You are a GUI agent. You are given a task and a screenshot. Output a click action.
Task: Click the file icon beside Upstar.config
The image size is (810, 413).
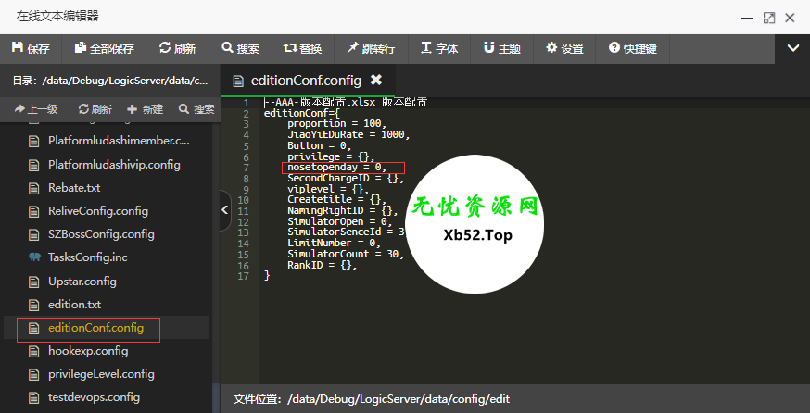pyautogui.click(x=34, y=282)
